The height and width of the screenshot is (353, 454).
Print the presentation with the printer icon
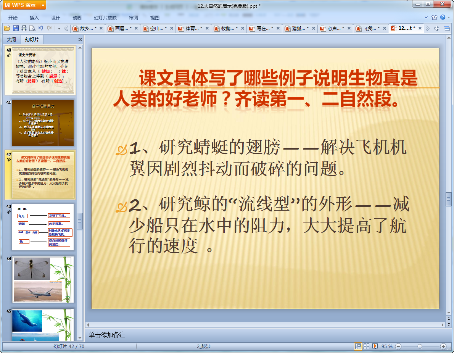[x=24, y=28]
